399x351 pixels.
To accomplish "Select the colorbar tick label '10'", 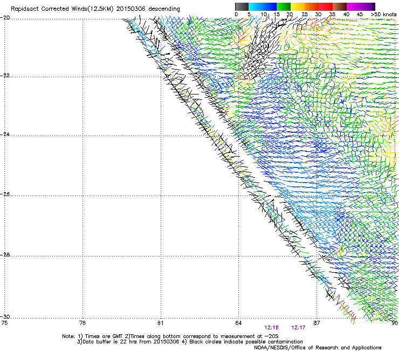I will pyautogui.click(x=264, y=15).
